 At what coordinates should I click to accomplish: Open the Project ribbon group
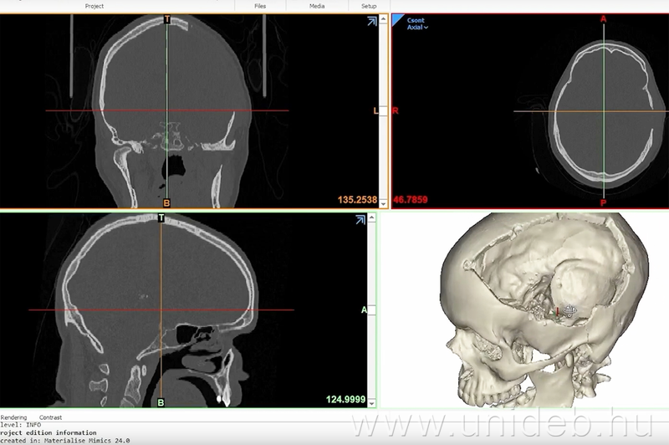point(94,6)
